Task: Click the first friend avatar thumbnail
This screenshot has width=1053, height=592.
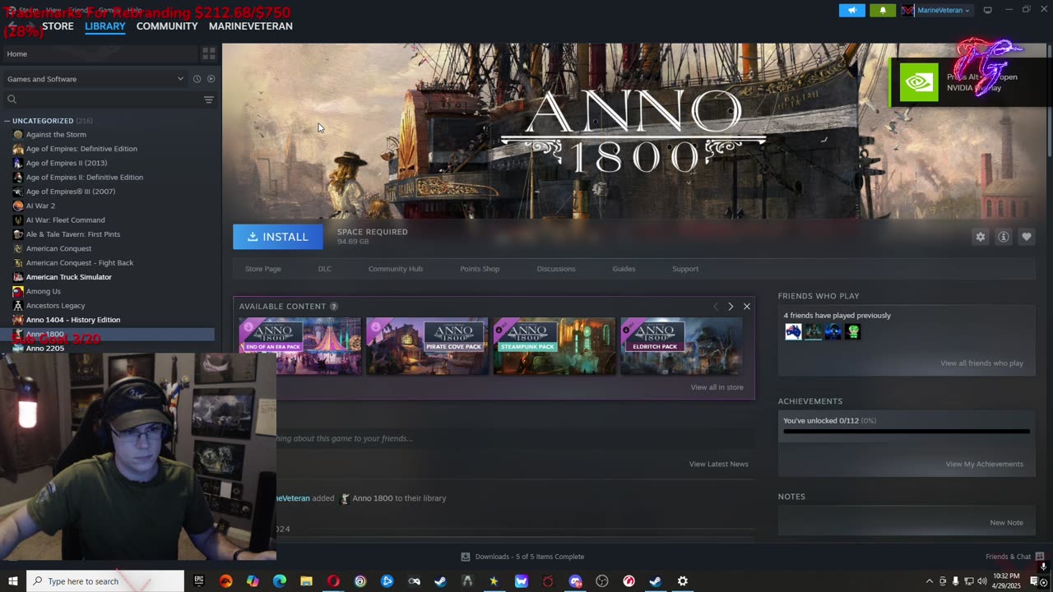Action: point(793,332)
